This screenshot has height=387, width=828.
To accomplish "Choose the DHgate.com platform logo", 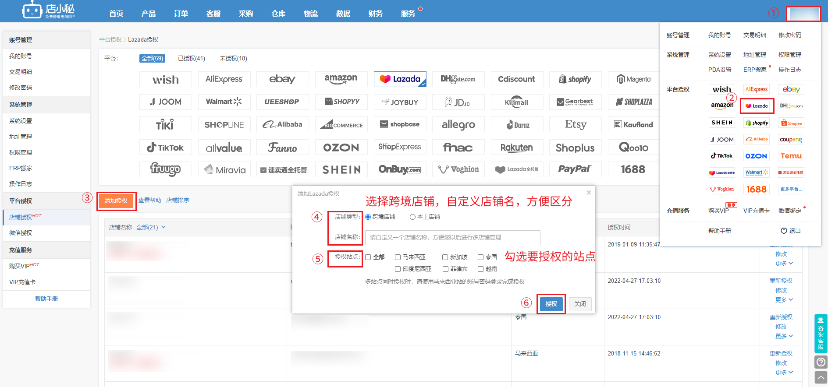I will (458, 79).
